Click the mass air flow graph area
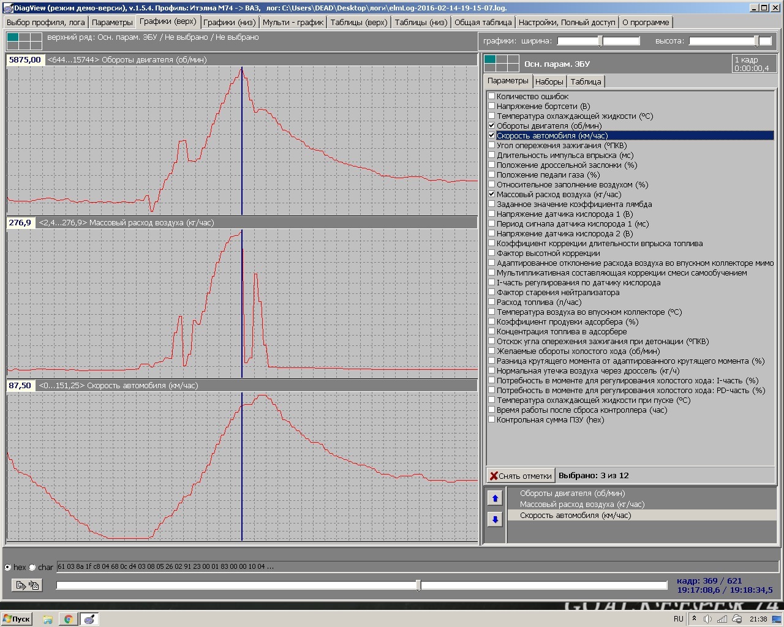The height and width of the screenshot is (627, 784). [242, 303]
